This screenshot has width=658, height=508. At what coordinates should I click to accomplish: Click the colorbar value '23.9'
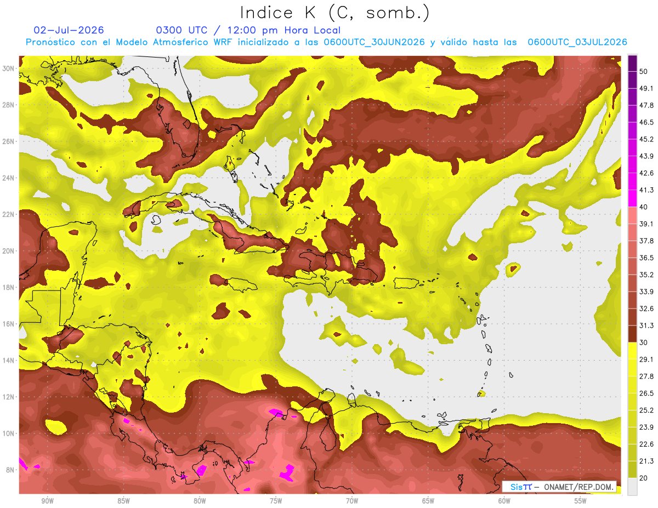coord(646,427)
